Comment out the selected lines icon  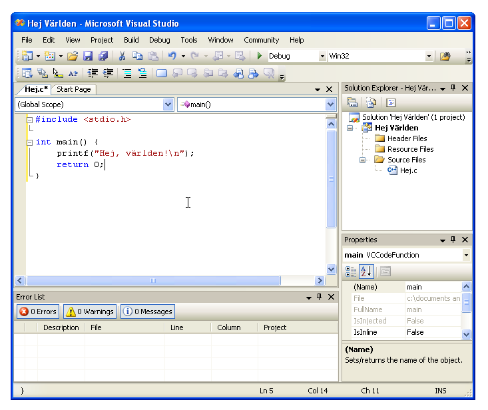tap(127, 73)
